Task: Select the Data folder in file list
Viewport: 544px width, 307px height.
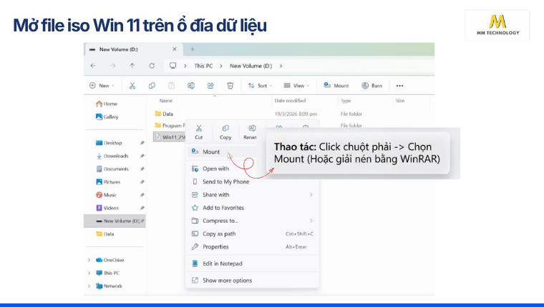Action: tap(164, 114)
